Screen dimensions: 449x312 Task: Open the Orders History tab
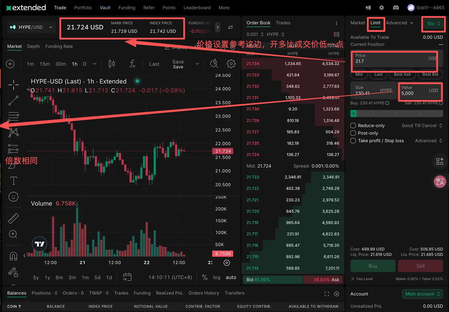[204, 293]
